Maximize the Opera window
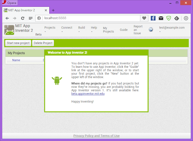 click(177, 3)
